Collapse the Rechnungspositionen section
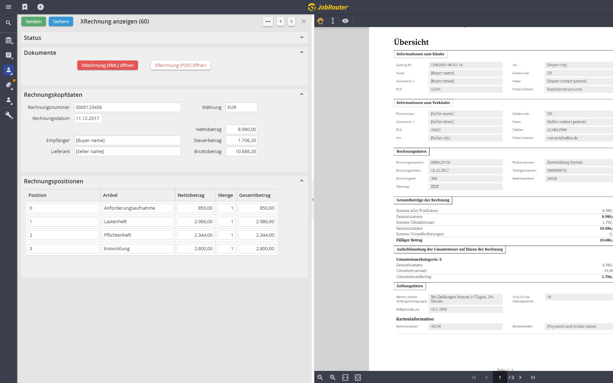613x383 pixels. point(302,181)
